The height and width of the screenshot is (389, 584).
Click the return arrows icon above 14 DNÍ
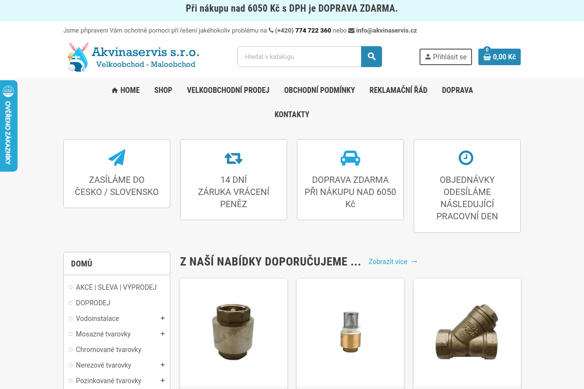coord(233,158)
